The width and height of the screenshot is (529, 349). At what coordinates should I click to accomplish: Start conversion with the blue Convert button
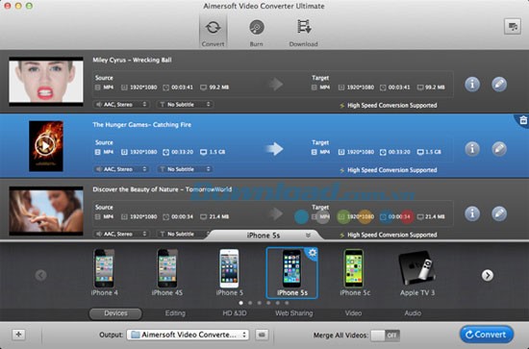(487, 335)
